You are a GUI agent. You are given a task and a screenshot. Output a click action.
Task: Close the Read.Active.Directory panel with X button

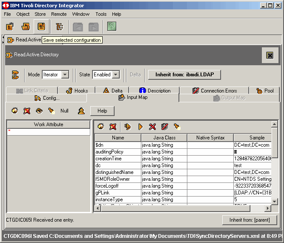pyautogui.click(x=270, y=55)
